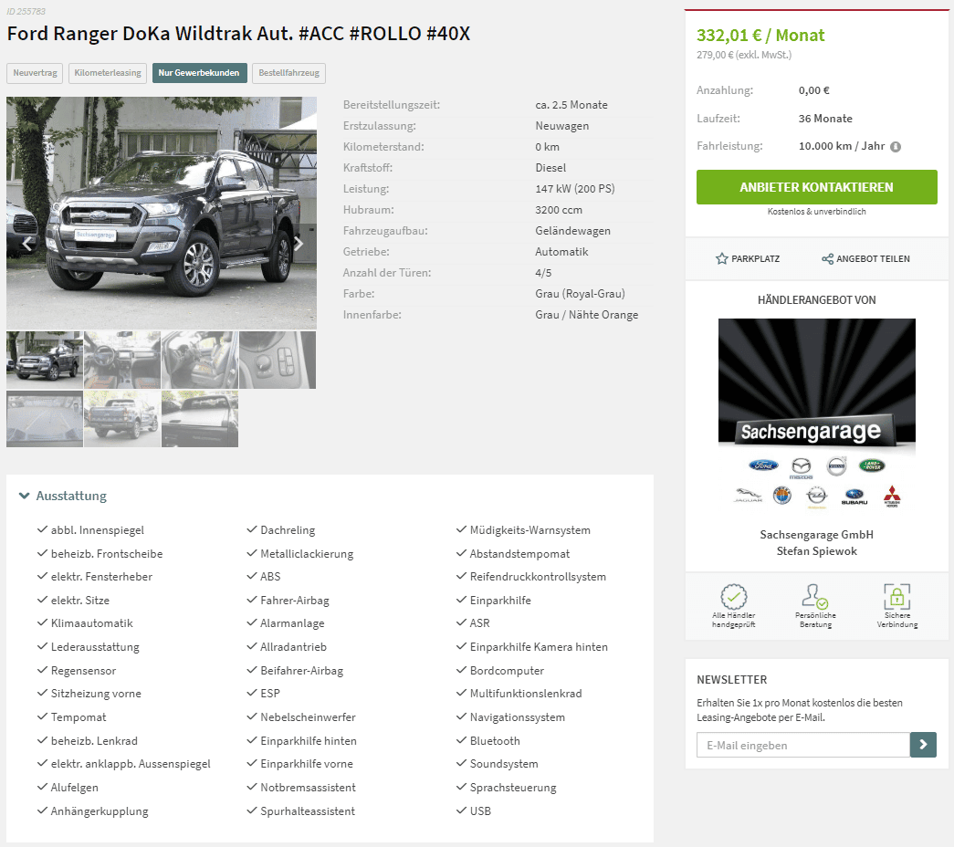Click the 'Grau / Nähte Orange' value
This screenshot has height=847, width=954.
(586, 315)
